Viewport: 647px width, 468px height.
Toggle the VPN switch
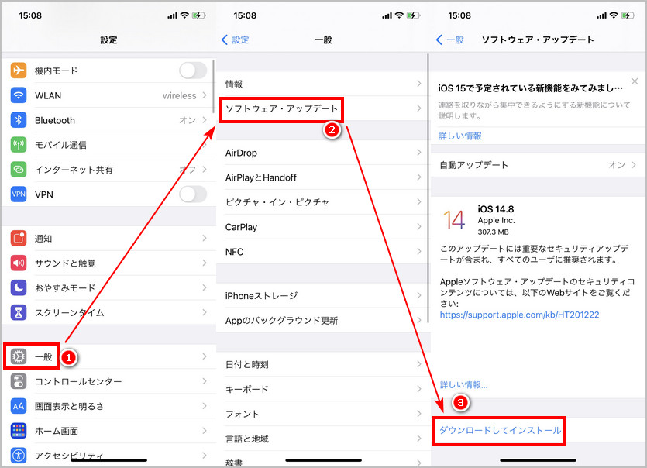(x=192, y=194)
